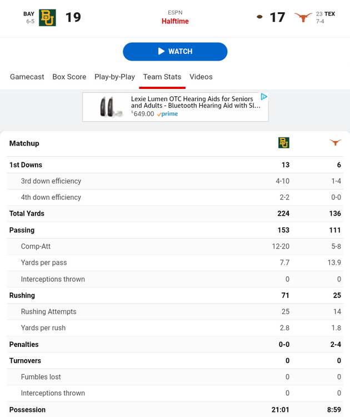The height and width of the screenshot is (417, 350).
Task: Click the Texas Longhorns logo beside the score
Action: click(303, 17)
